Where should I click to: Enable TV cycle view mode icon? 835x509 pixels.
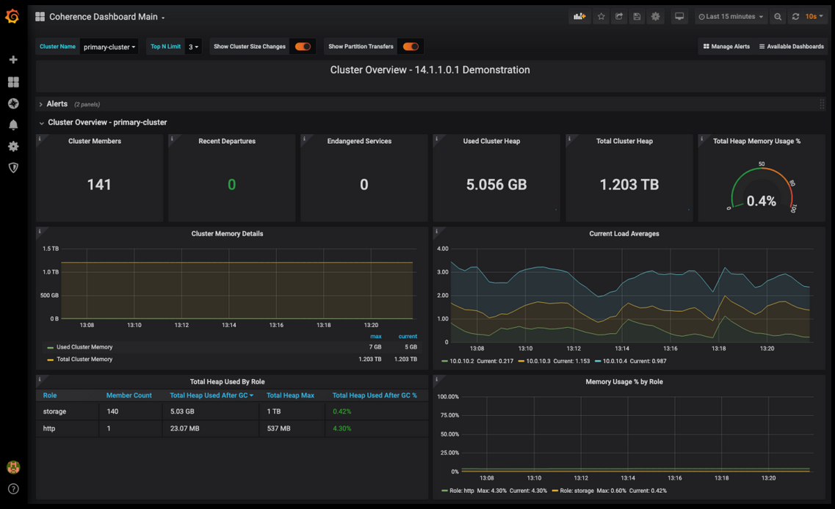(x=679, y=16)
